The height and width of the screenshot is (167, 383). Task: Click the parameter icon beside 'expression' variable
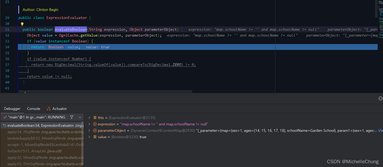pos(95,124)
